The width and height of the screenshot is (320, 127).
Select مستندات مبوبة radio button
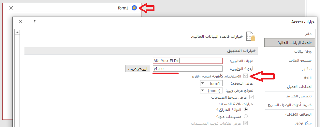tap(246, 117)
